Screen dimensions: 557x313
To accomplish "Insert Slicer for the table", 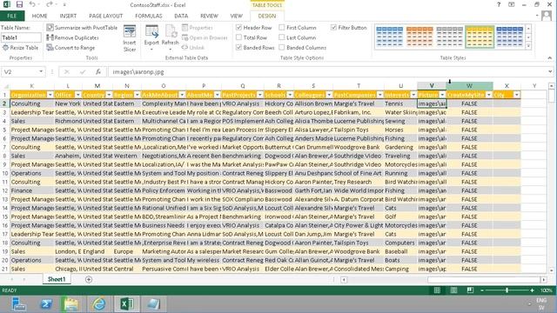I will coord(130,38).
